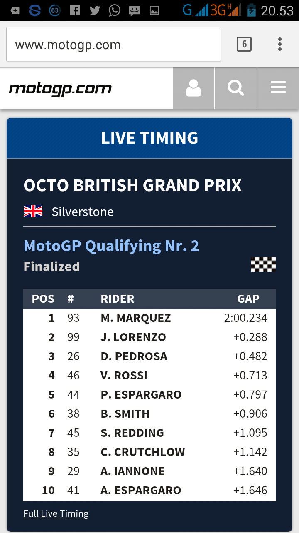Open the Chrome three-dot overflow menu

pos(280,44)
